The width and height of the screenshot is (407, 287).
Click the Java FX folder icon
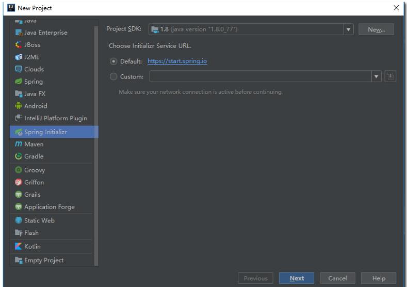(x=19, y=93)
